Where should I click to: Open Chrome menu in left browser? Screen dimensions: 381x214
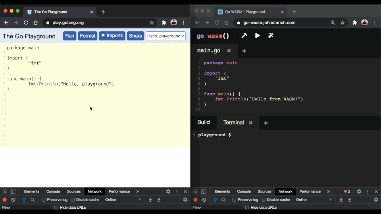183,23
